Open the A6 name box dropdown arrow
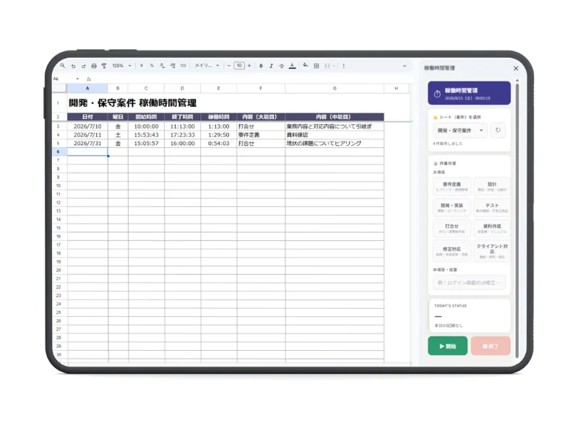The image size is (578, 433). pyautogui.click(x=77, y=79)
